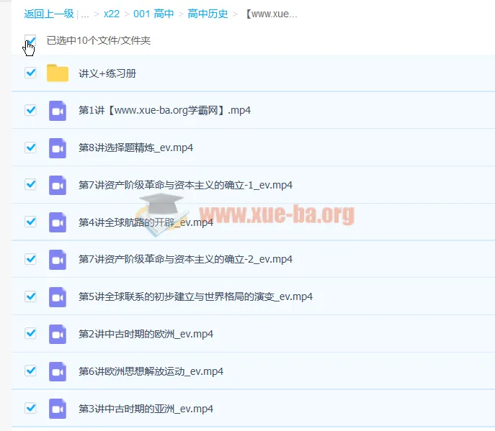Click video icon for 第7讲 确立-1 file
The height and width of the screenshot is (431, 495).
[57, 185]
